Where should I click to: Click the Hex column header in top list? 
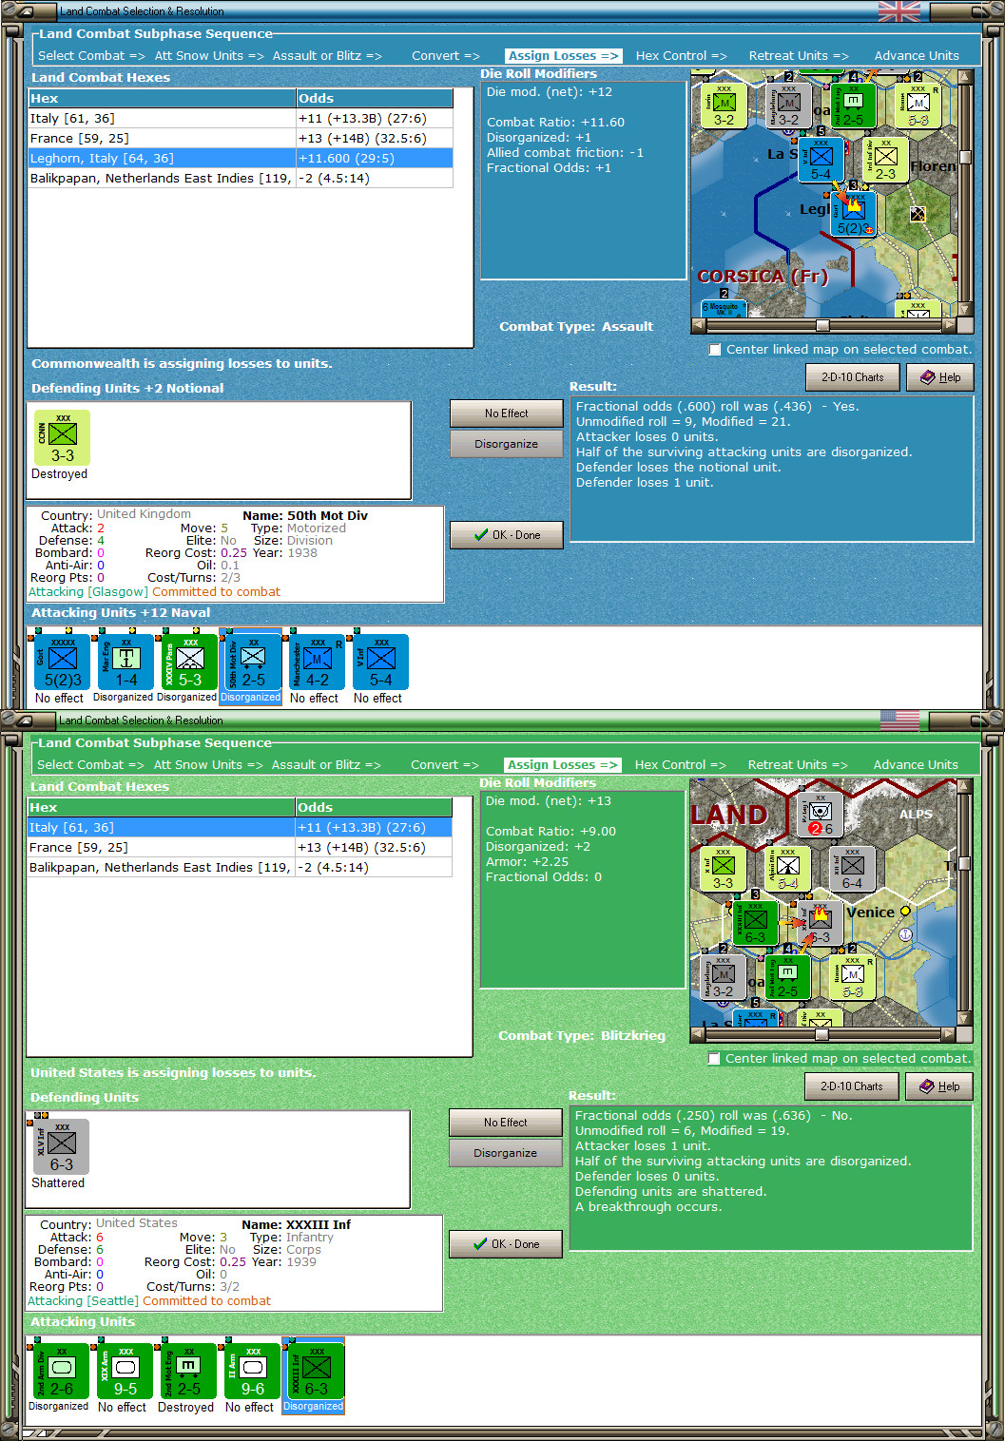(x=162, y=98)
